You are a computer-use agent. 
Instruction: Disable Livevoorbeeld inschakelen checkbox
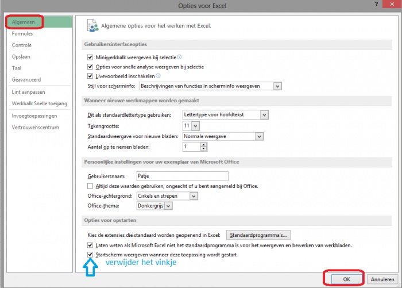click(90, 76)
